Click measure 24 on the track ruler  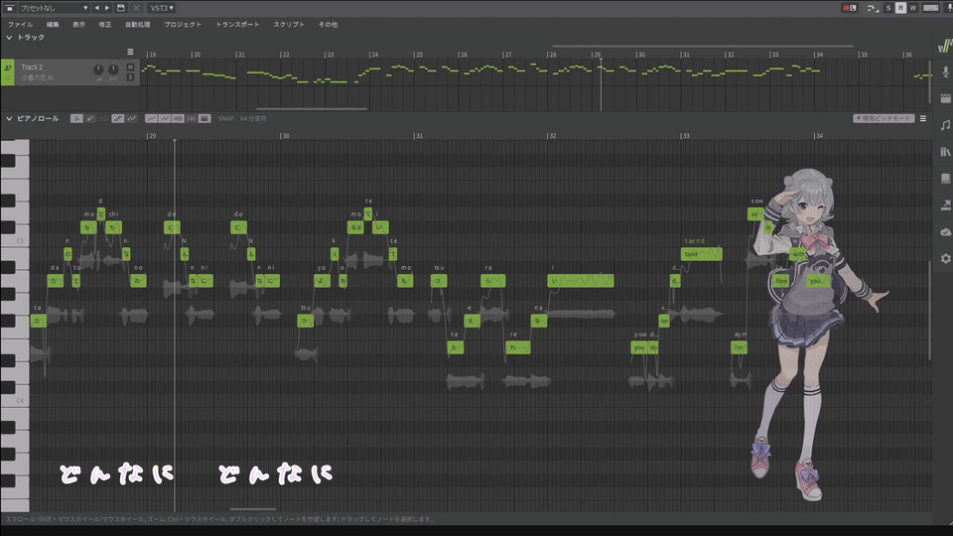click(374, 55)
